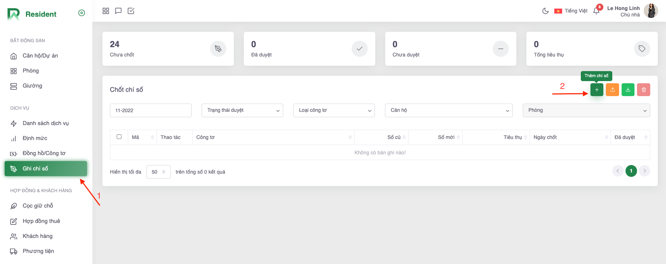Click the red trash delete button
Screen dimensions: 666x264
point(643,90)
